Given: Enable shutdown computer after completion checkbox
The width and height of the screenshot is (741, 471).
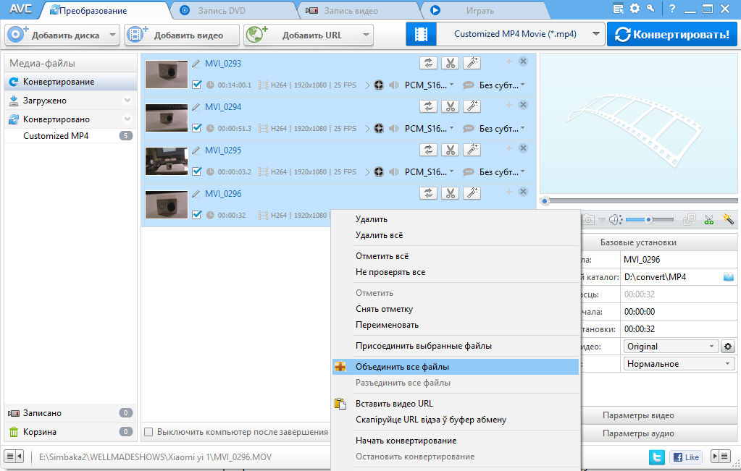Looking at the screenshot, I should (x=148, y=432).
